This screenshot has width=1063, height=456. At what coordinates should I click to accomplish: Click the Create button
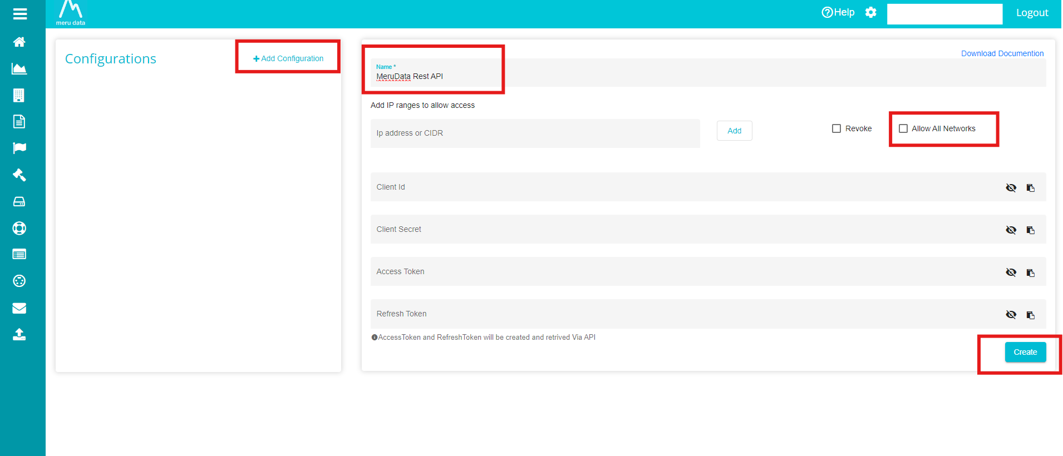[x=1025, y=352]
